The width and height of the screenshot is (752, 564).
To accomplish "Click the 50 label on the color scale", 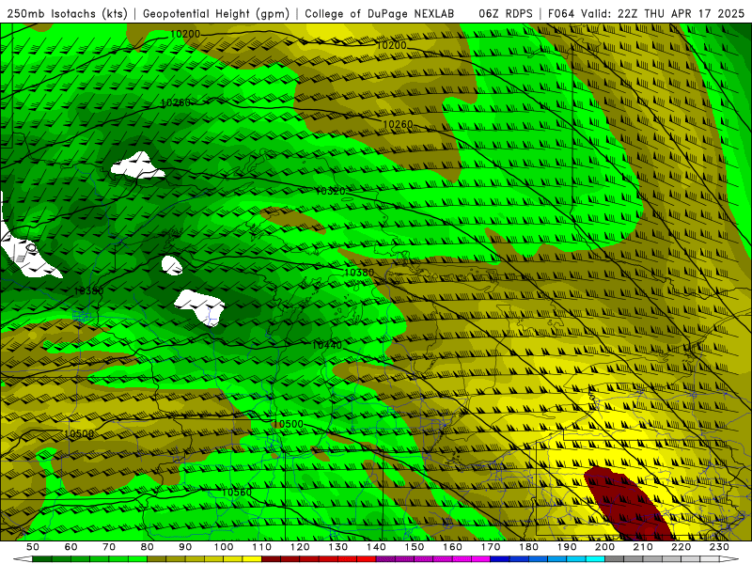I will point(33,547).
